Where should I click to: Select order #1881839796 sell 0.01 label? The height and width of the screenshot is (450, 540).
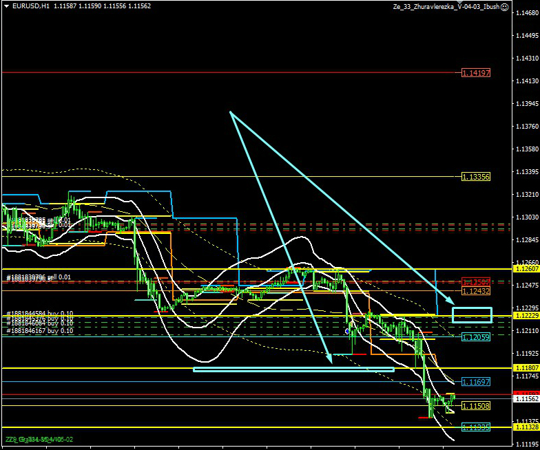39,277
